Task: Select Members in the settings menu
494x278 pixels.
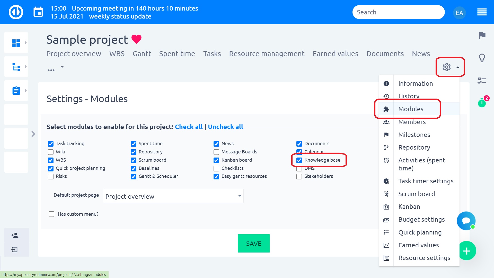Action: (x=412, y=122)
